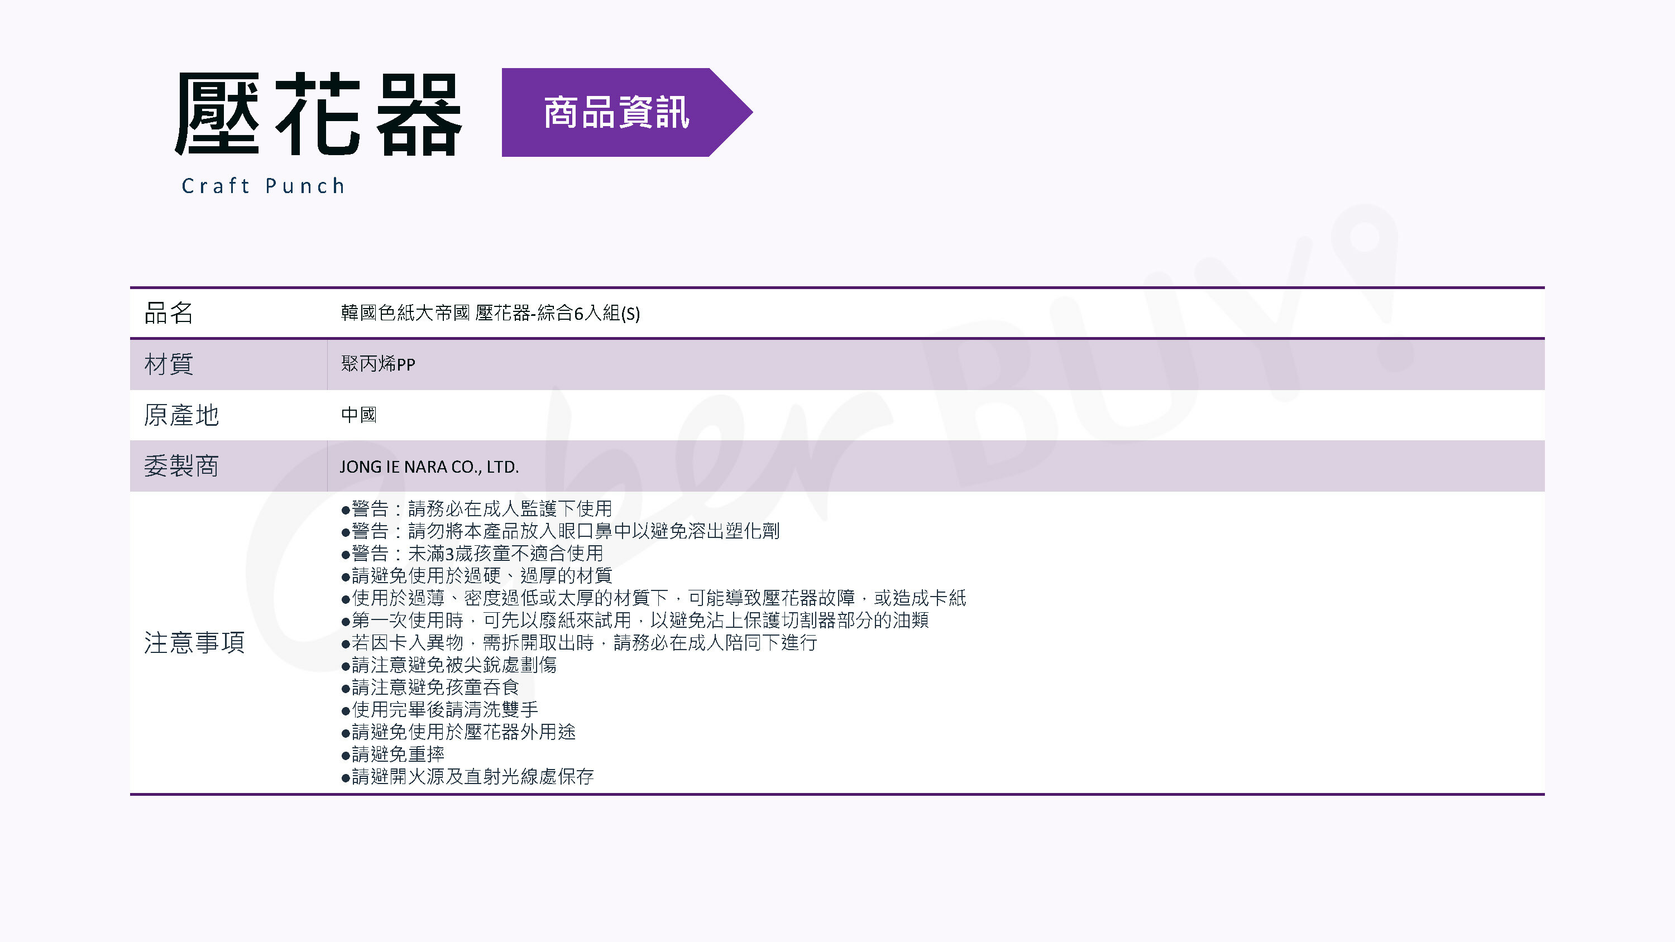The width and height of the screenshot is (1675, 942).
Task: Click the 壓花器 main title
Action: click(318, 114)
